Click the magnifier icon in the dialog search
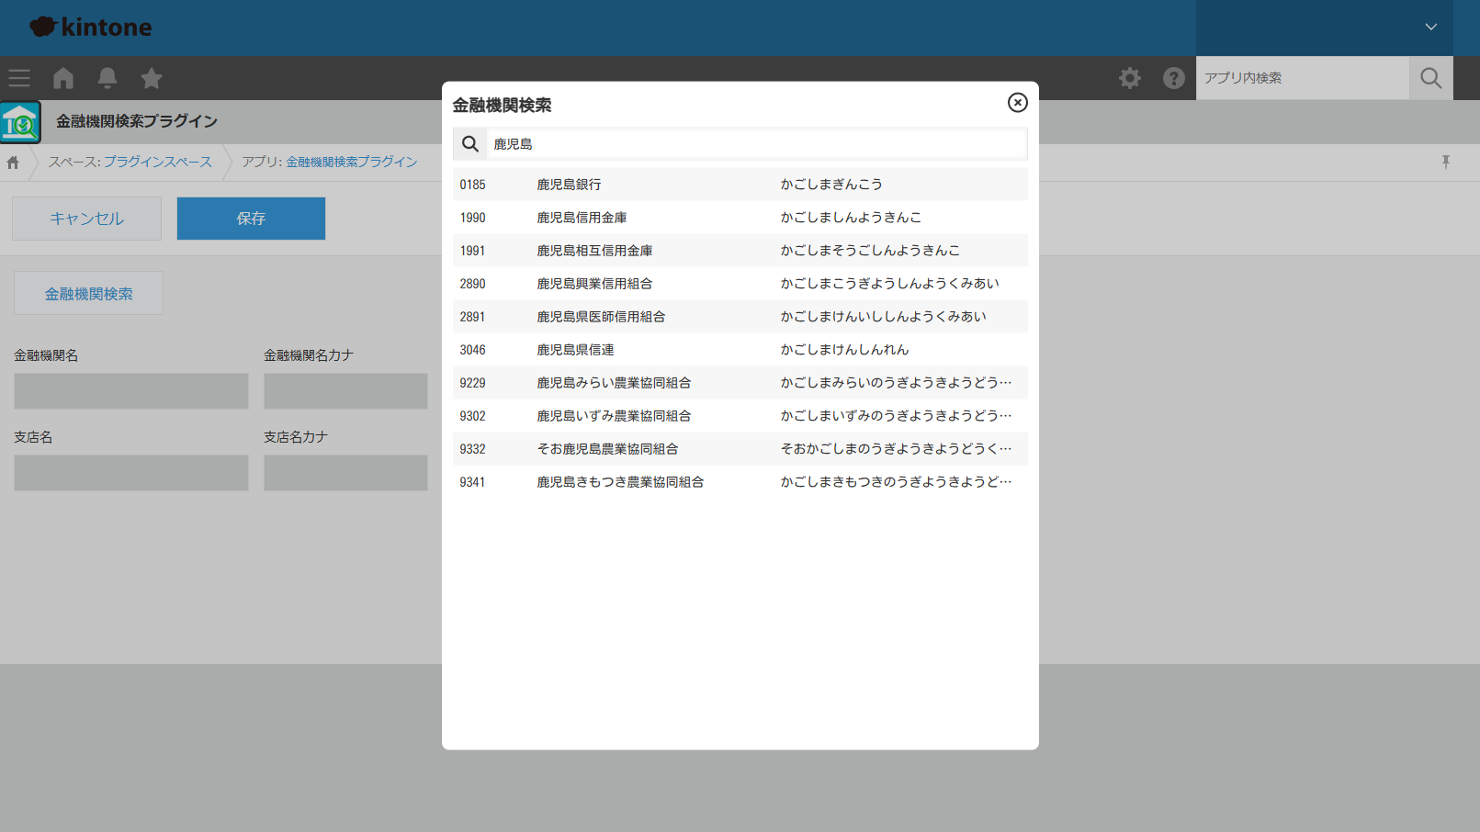Screen dimensions: 1480x832 pos(470,144)
